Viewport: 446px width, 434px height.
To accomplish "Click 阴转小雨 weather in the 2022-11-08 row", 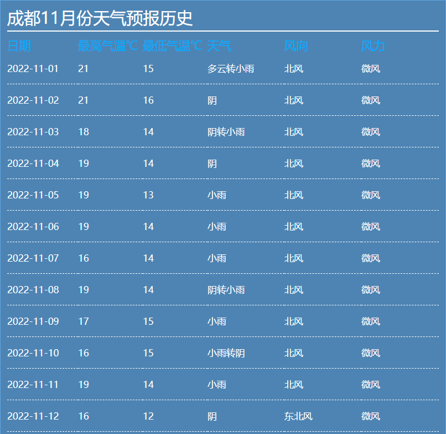I will (x=226, y=290).
